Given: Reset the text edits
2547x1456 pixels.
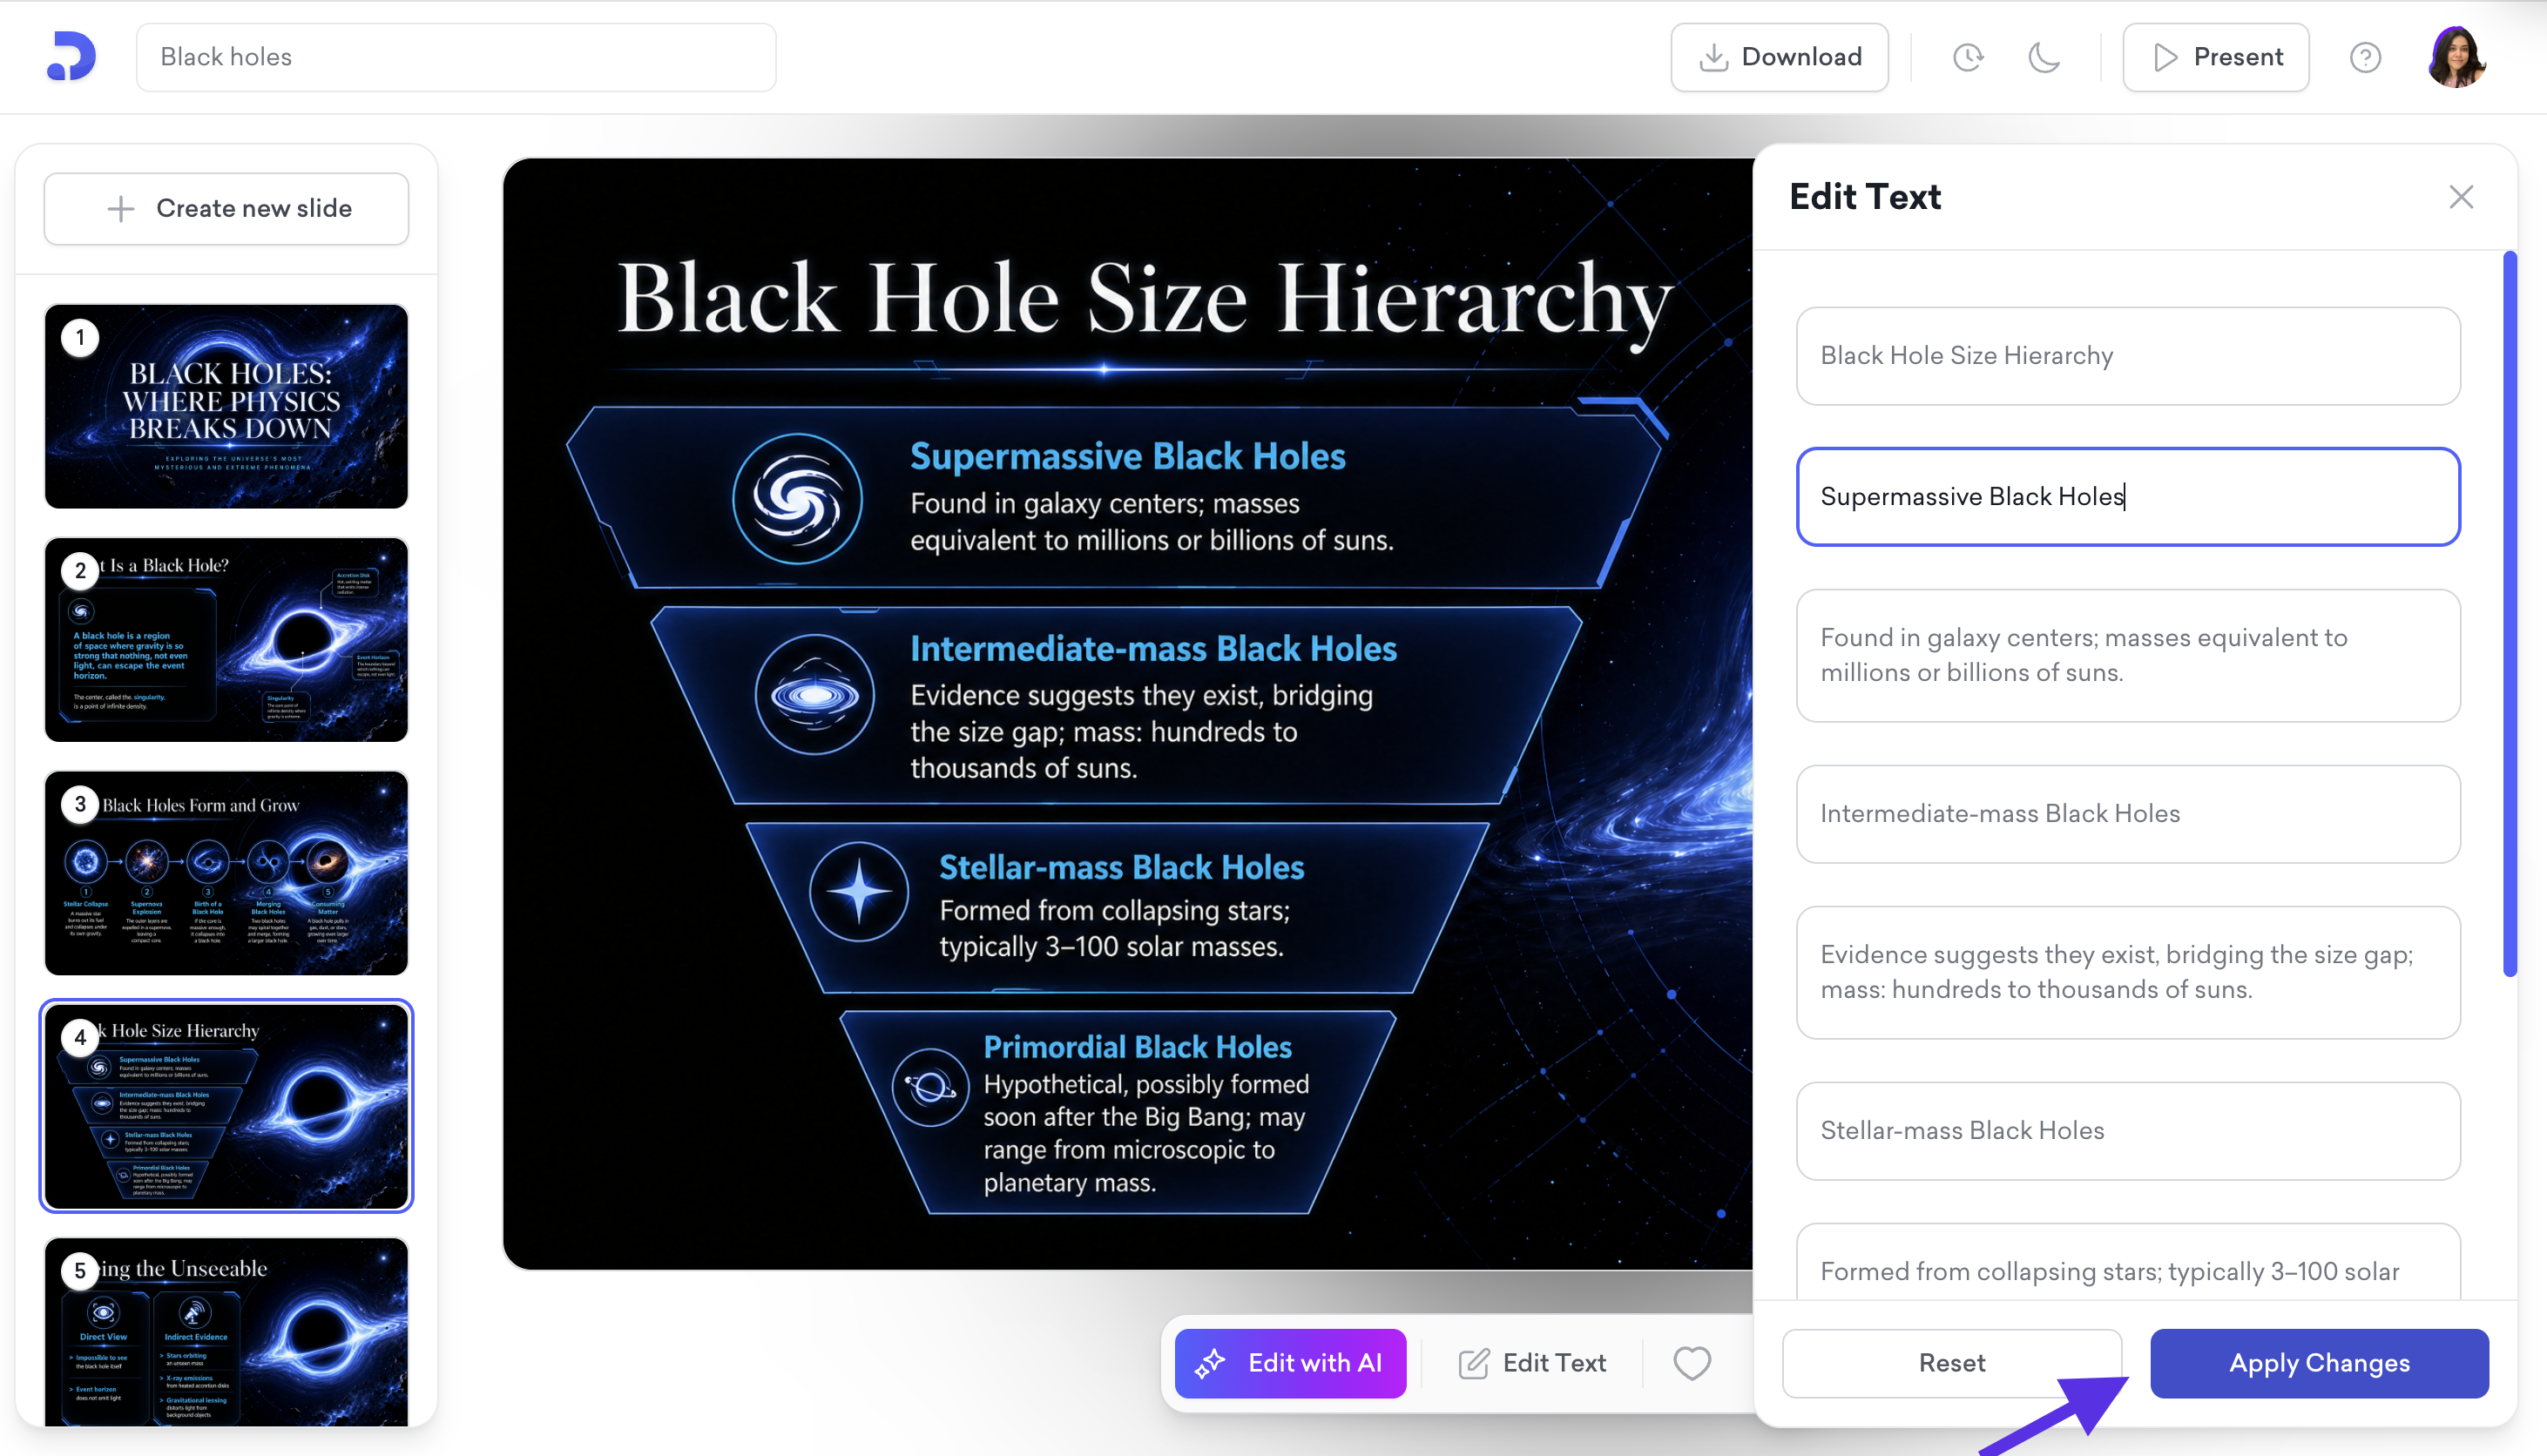Looking at the screenshot, I should pos(1951,1362).
